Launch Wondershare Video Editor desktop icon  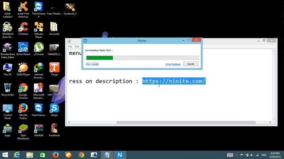click(8, 50)
